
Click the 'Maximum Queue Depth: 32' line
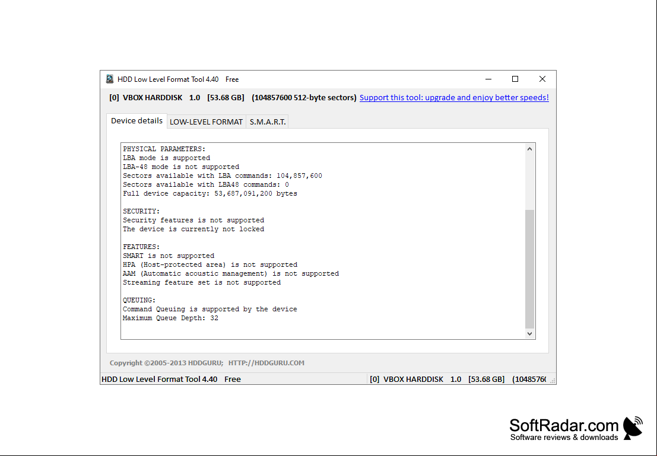pos(170,318)
